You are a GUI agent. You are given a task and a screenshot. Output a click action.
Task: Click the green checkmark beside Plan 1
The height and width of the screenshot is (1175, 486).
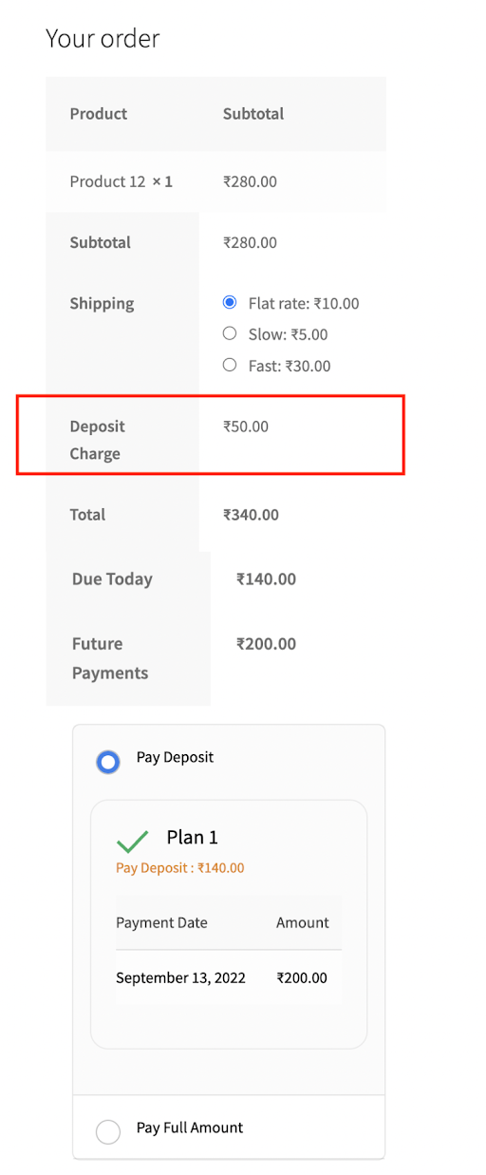pos(133,841)
